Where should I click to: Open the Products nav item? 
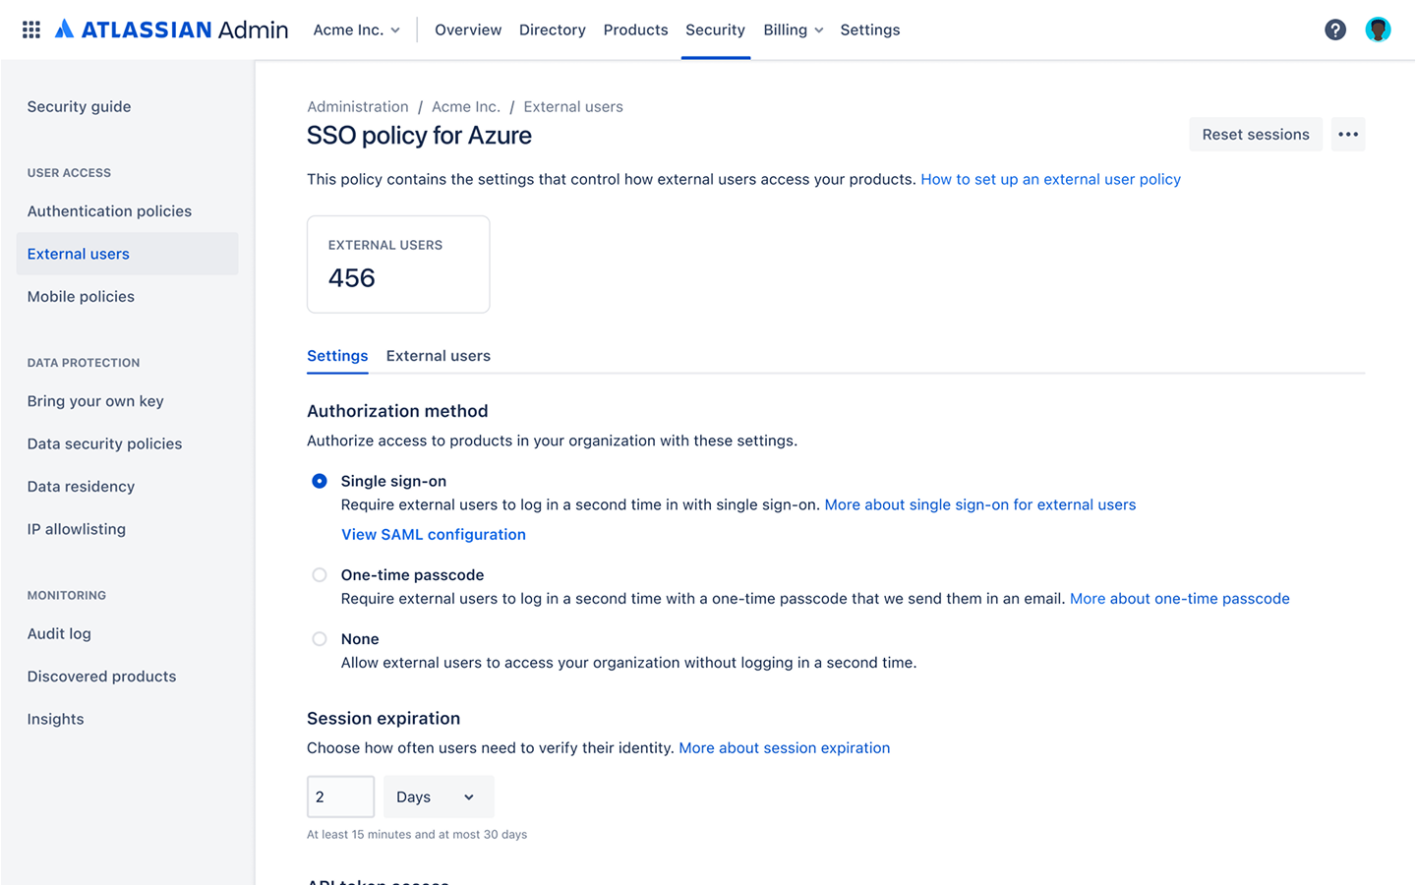coord(635,29)
